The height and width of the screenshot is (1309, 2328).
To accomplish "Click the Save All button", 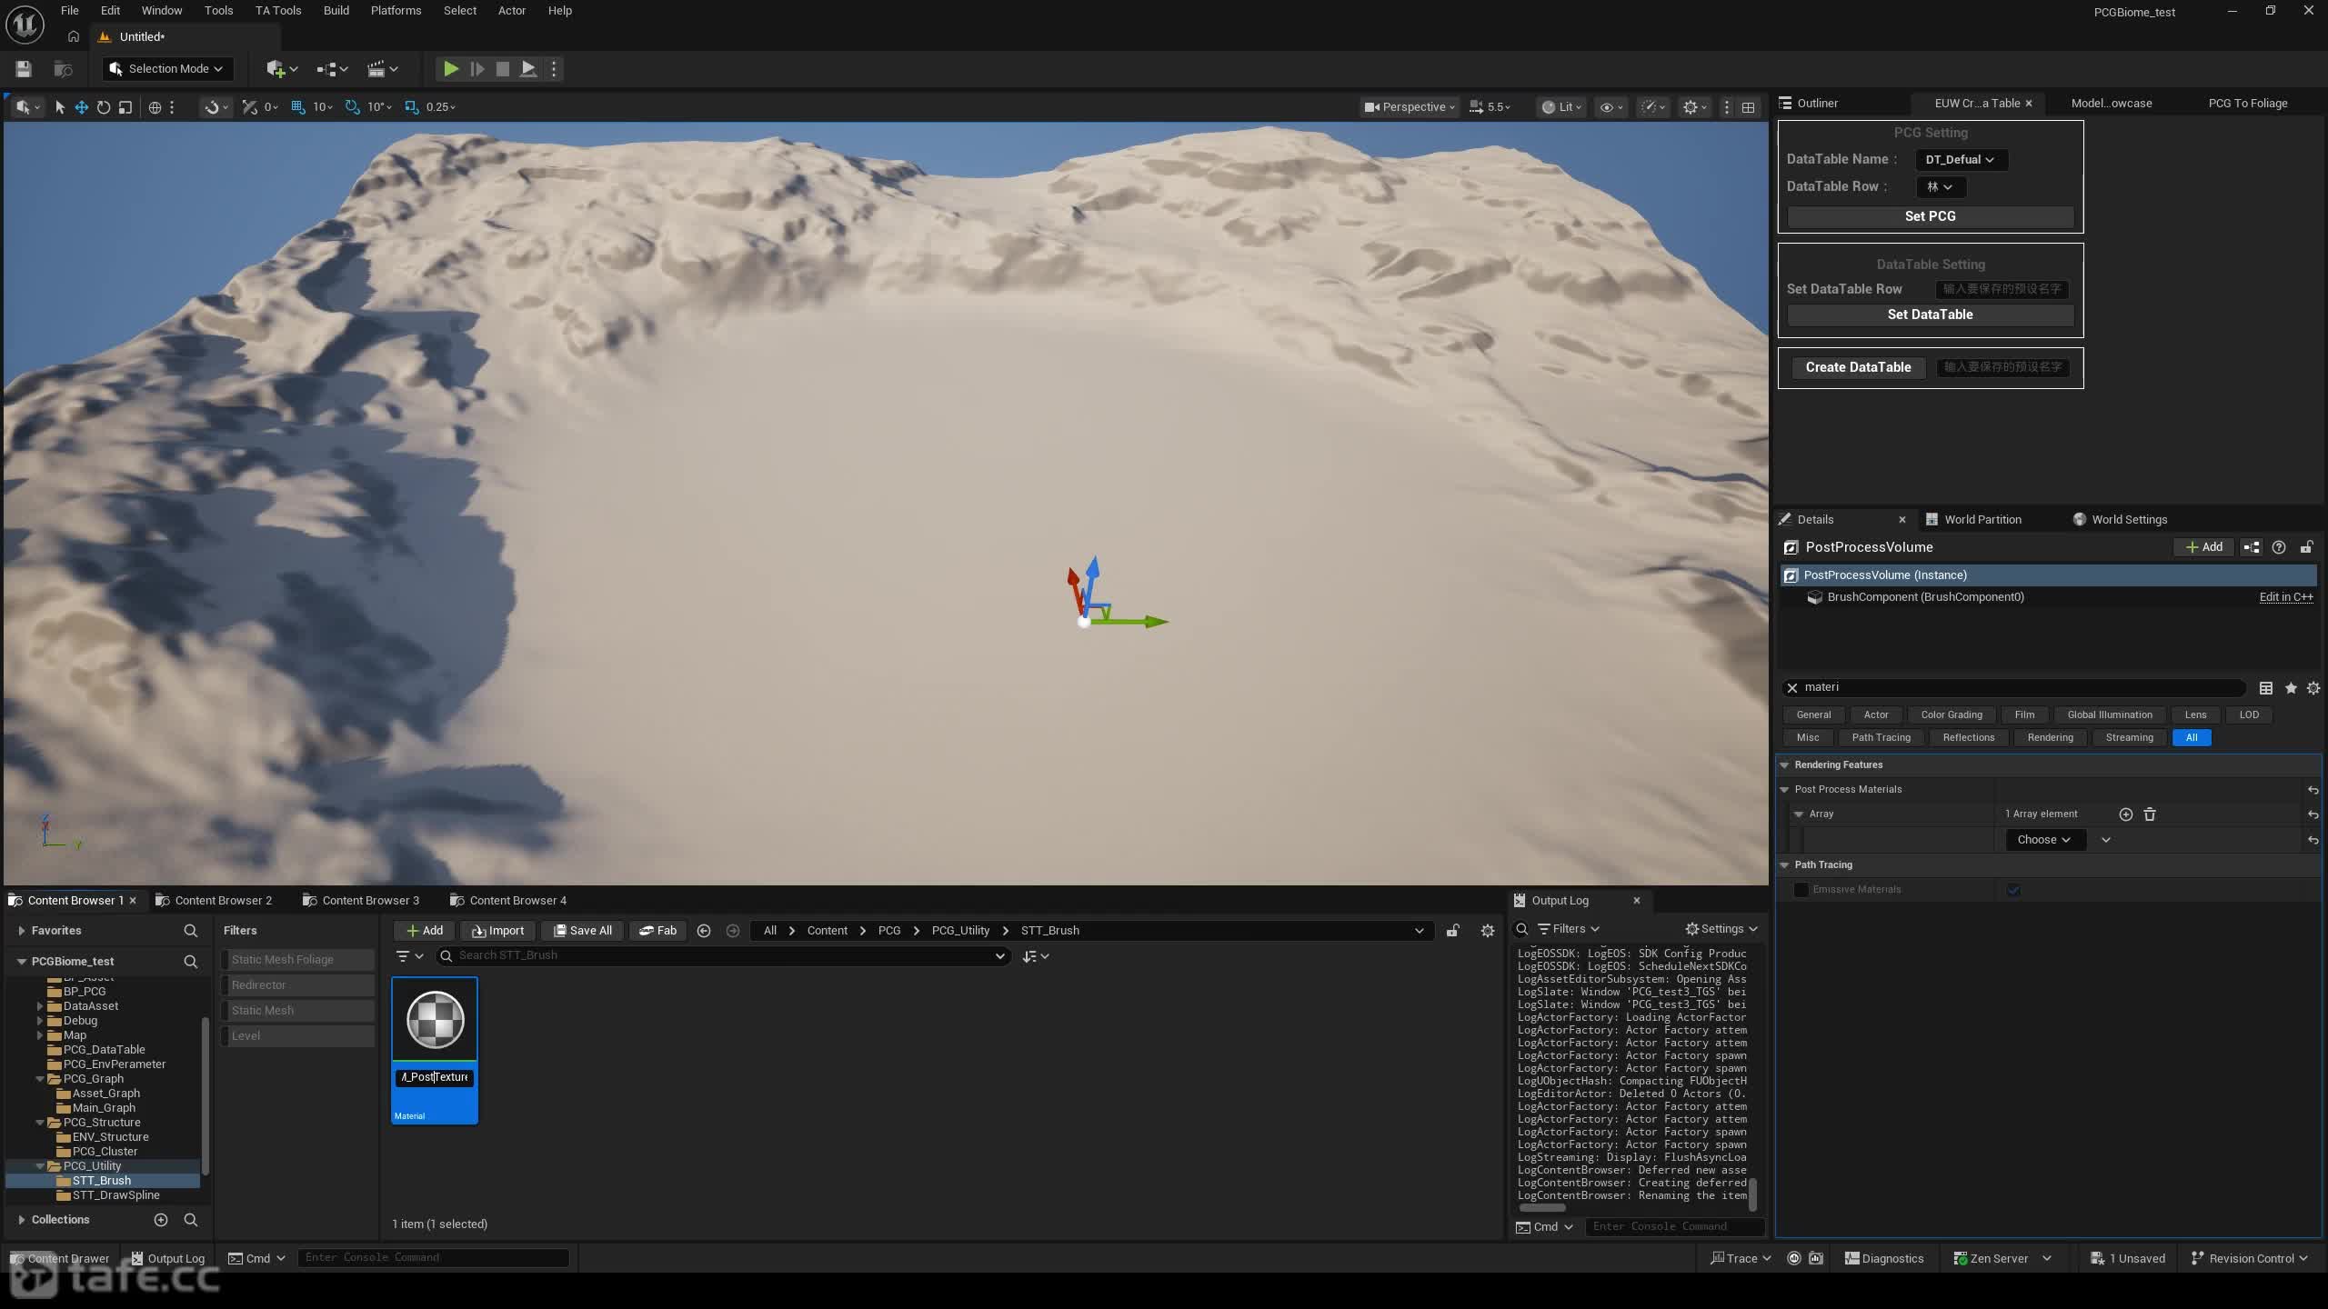I will 582,931.
